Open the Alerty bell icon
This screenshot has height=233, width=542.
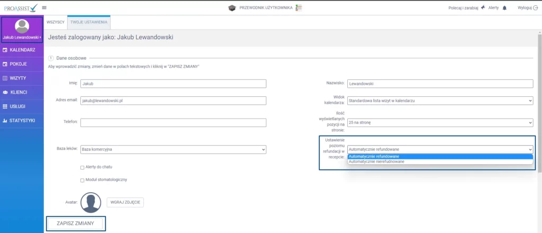coord(504,8)
